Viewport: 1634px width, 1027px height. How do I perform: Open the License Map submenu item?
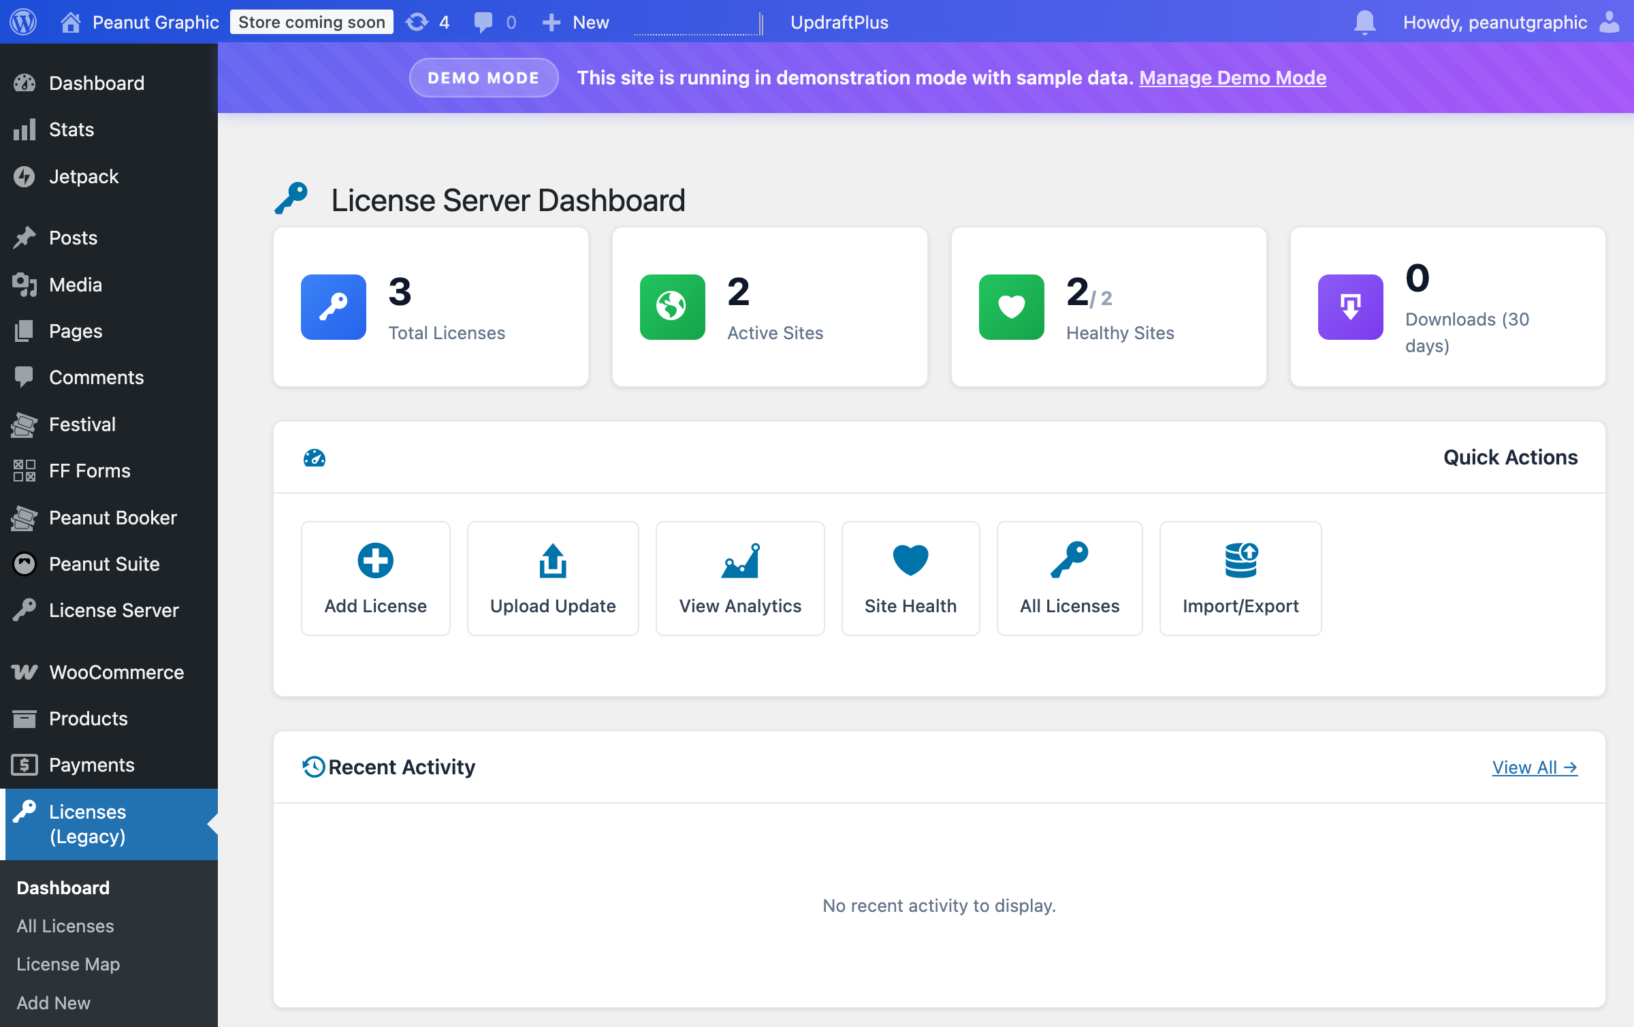[68, 964]
